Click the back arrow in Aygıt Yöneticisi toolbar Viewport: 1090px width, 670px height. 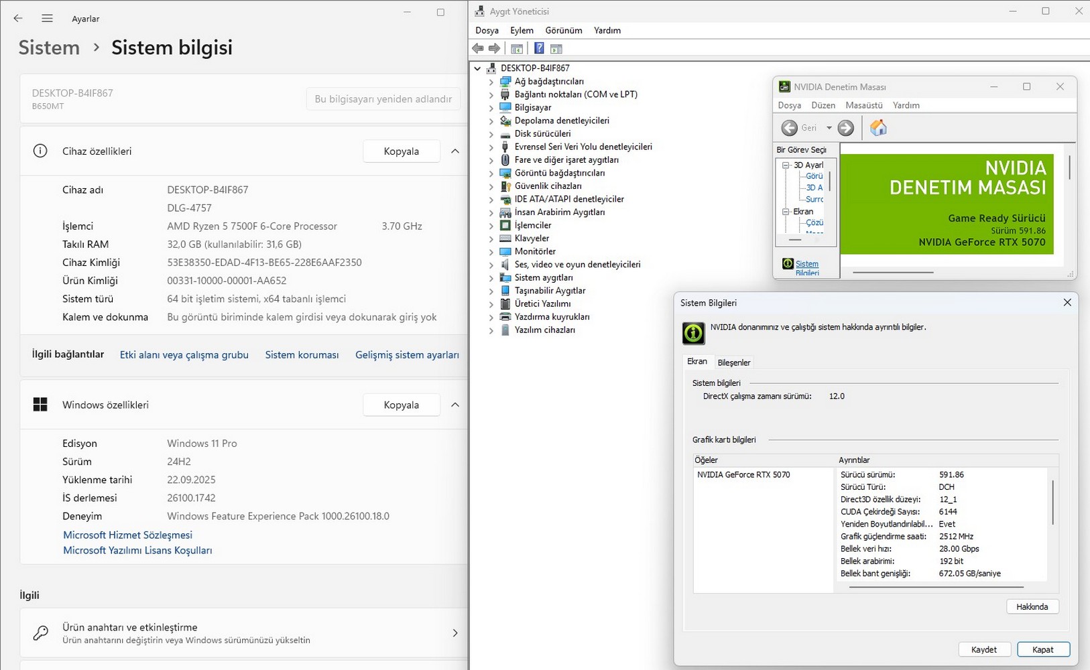click(x=478, y=48)
